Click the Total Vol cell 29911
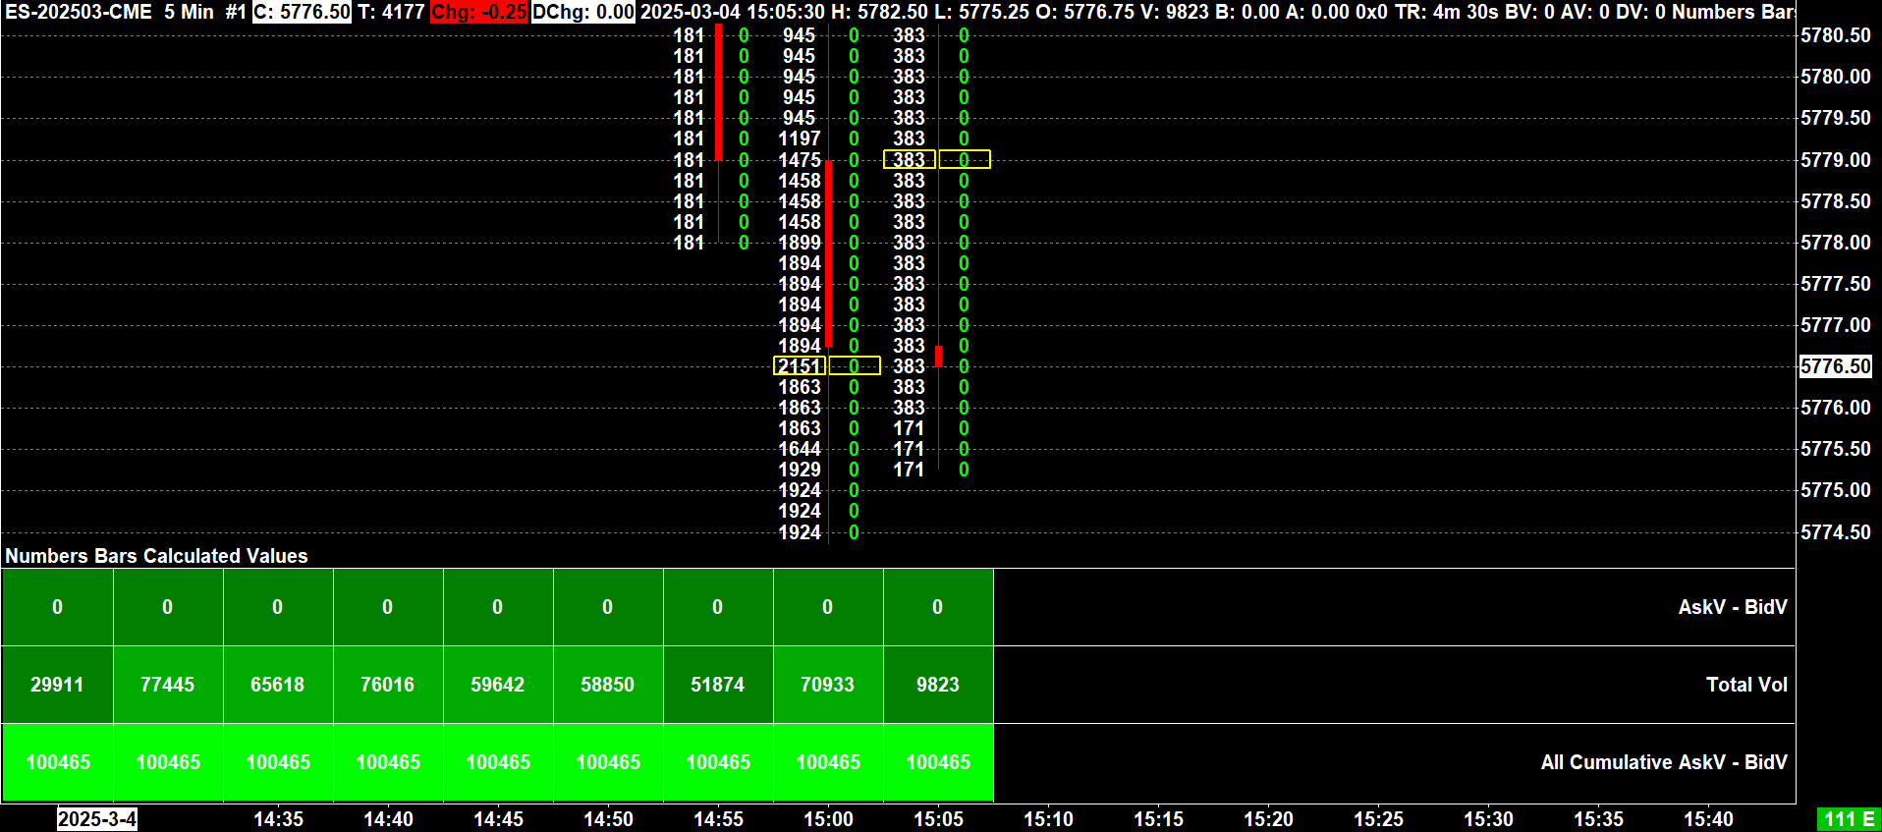1882x832 pixels. point(57,685)
